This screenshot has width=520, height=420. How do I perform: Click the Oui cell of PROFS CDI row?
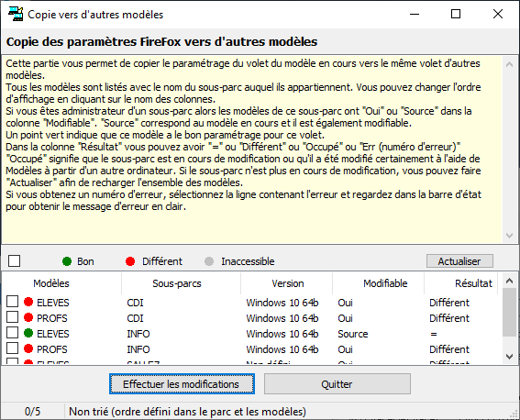point(345,318)
